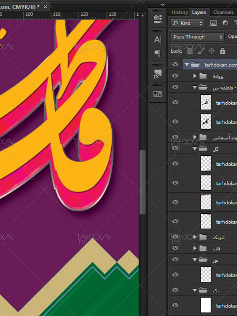The width and height of the screenshot is (237, 316).
Task: Select the white layer thumbnail in بک
Action: point(206,305)
